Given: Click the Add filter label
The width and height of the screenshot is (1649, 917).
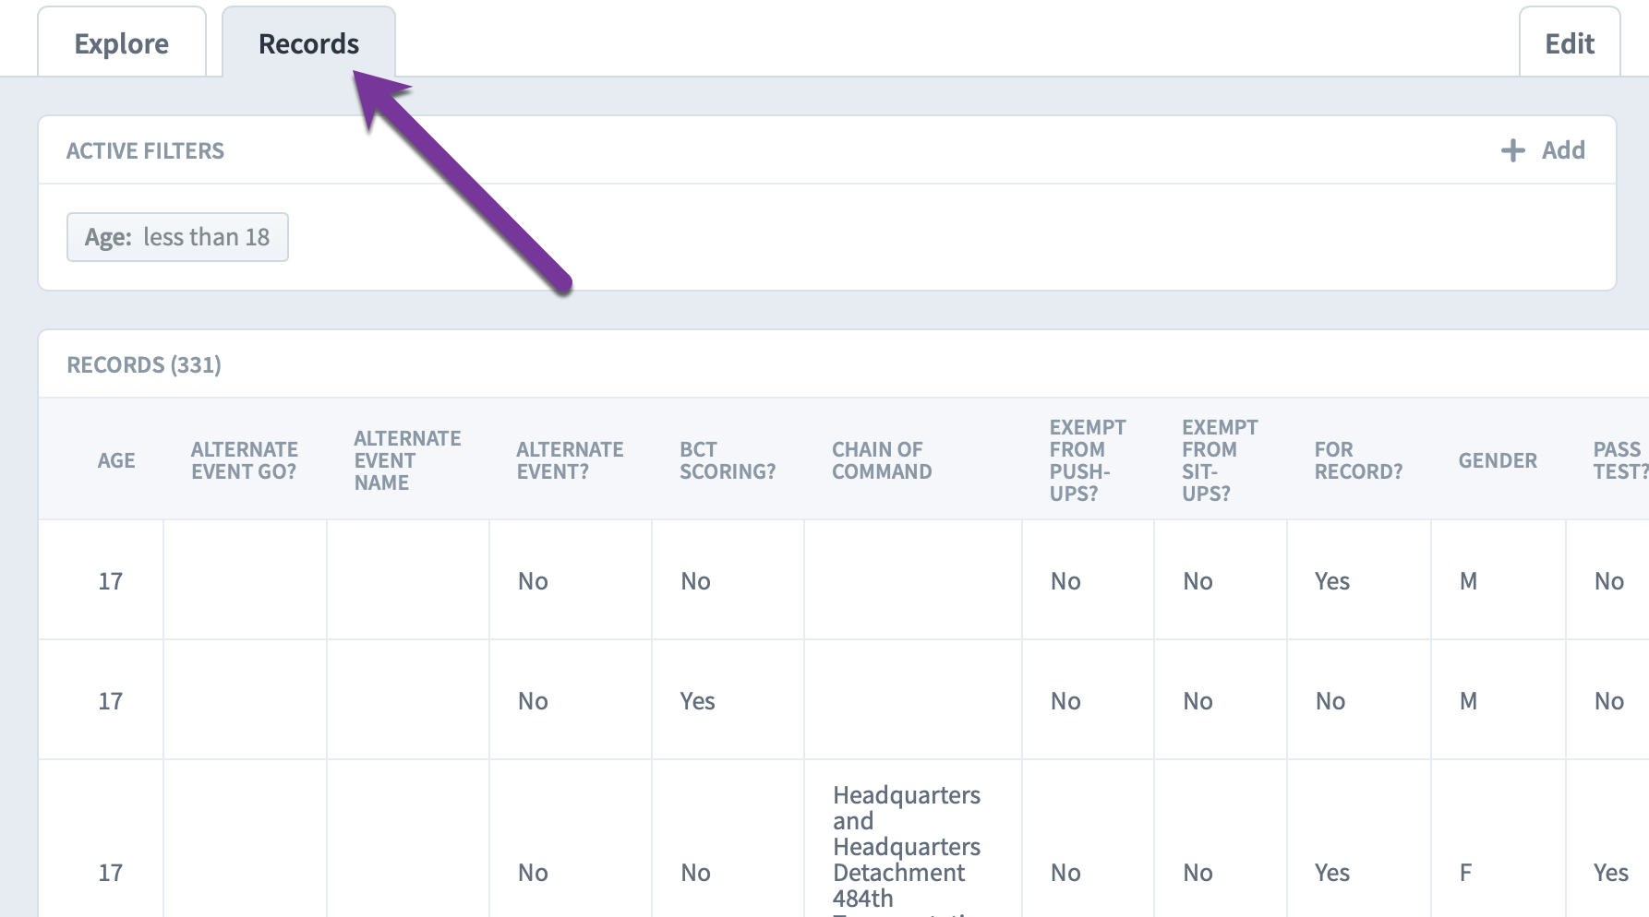Looking at the screenshot, I should [1562, 150].
